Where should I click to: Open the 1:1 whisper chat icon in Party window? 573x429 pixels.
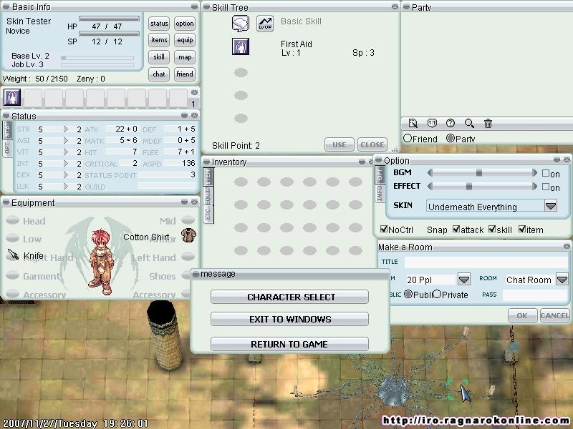432,123
